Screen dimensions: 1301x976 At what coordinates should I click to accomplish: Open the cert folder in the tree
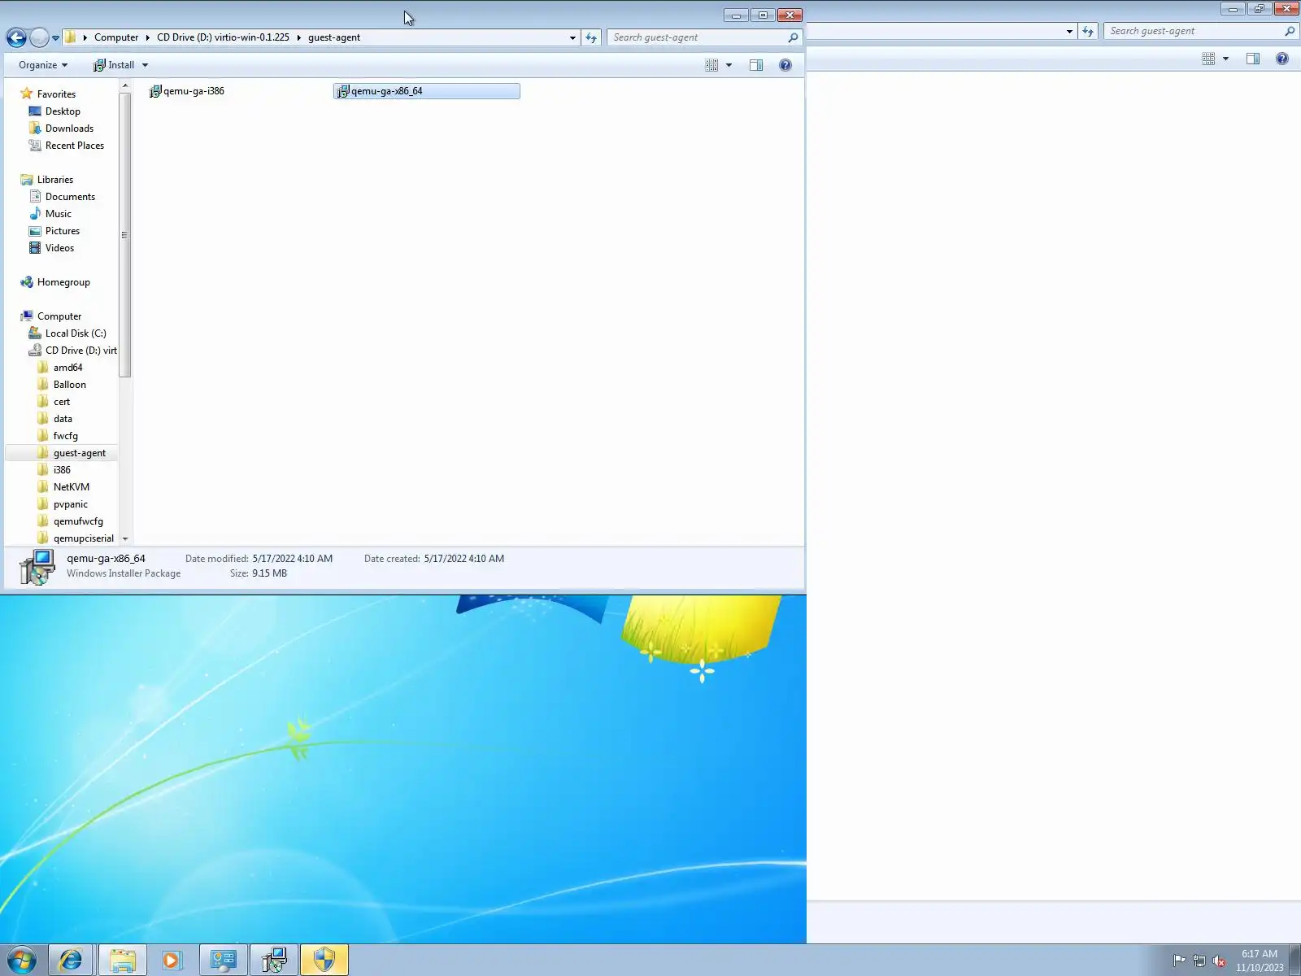pyautogui.click(x=62, y=402)
